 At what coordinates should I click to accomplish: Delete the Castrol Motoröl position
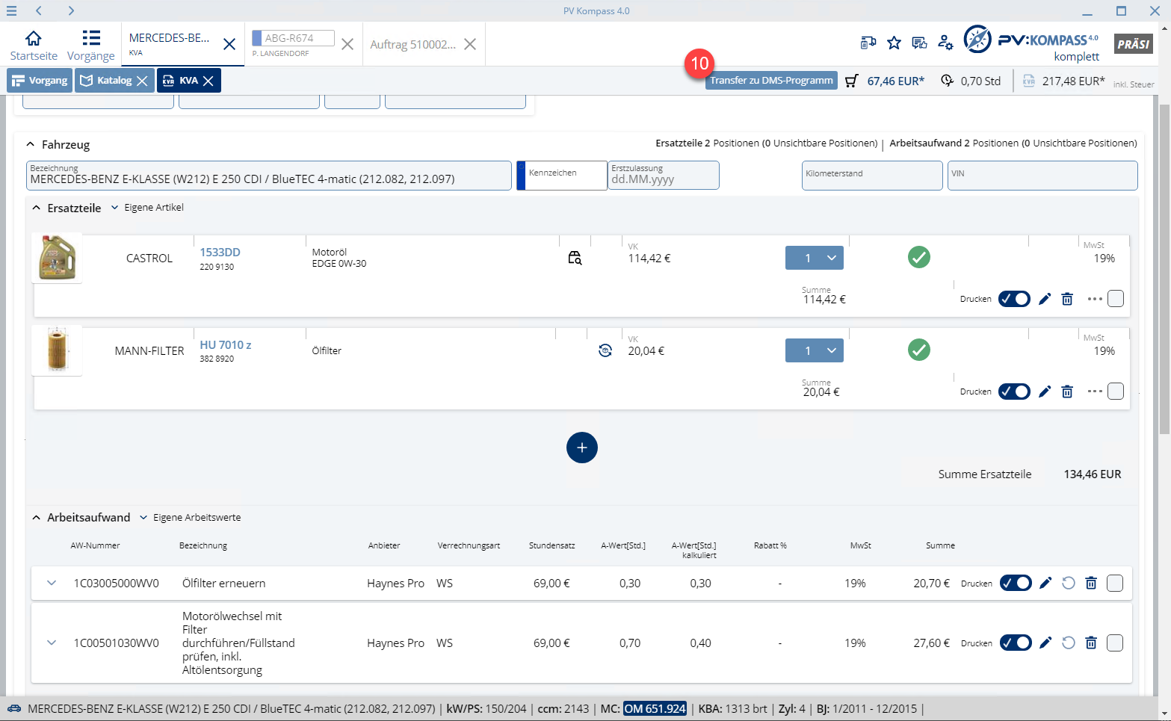click(x=1067, y=299)
